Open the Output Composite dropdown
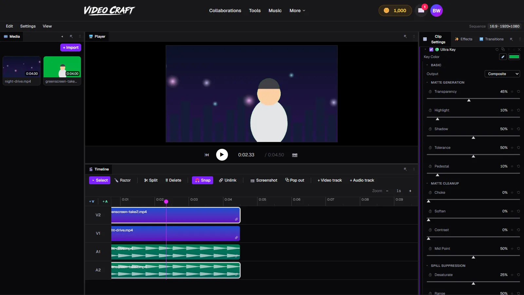The image size is (524, 295). coord(502,74)
